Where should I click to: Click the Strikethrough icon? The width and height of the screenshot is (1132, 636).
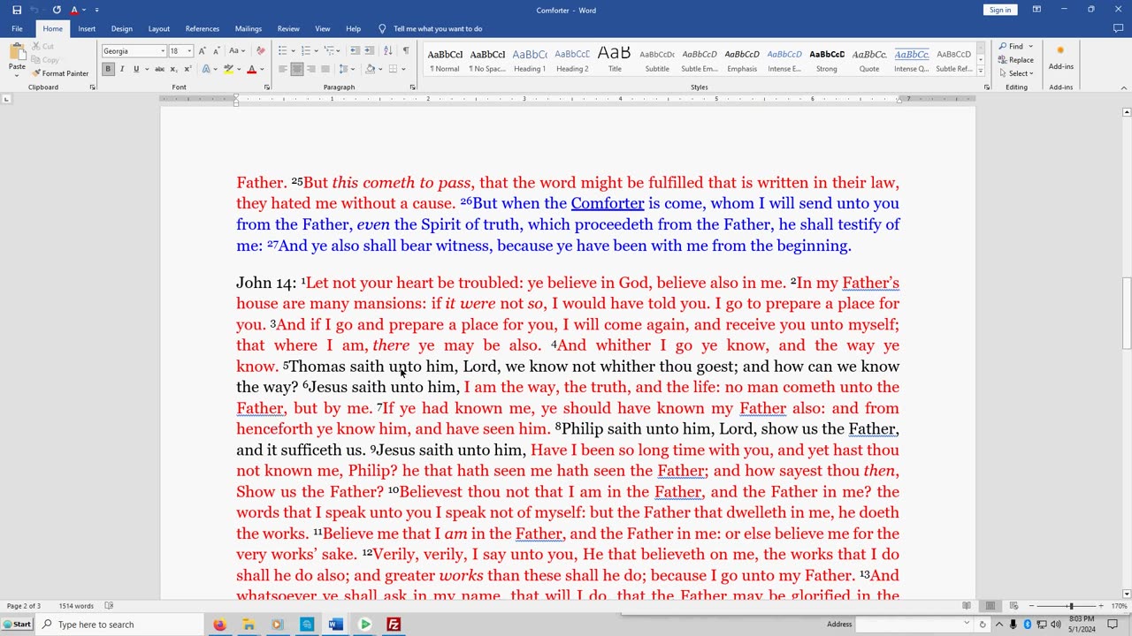coord(159,69)
